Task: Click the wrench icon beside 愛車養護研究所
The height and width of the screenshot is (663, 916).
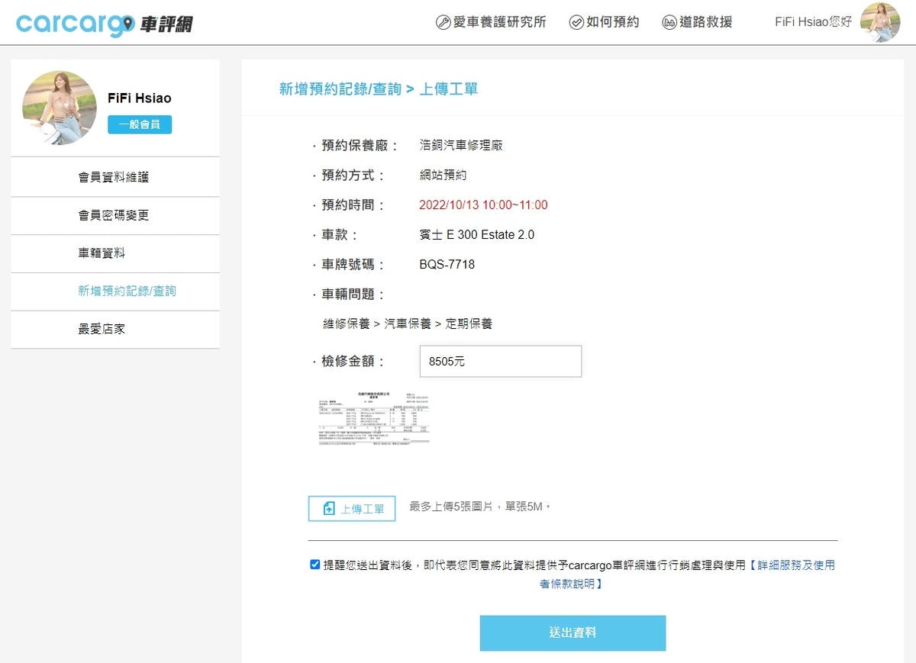Action: pyautogui.click(x=443, y=22)
